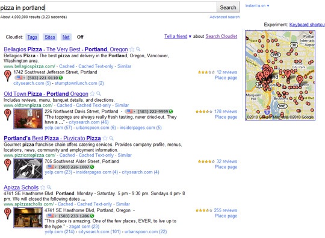Viewport: 325px width, 238px height.
Task: Click the Portland map thumbnail
Action: click(x=280, y=75)
